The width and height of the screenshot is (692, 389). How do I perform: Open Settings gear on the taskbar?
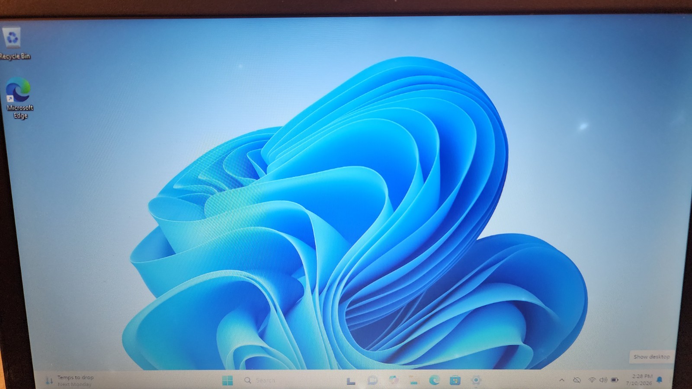click(x=476, y=380)
